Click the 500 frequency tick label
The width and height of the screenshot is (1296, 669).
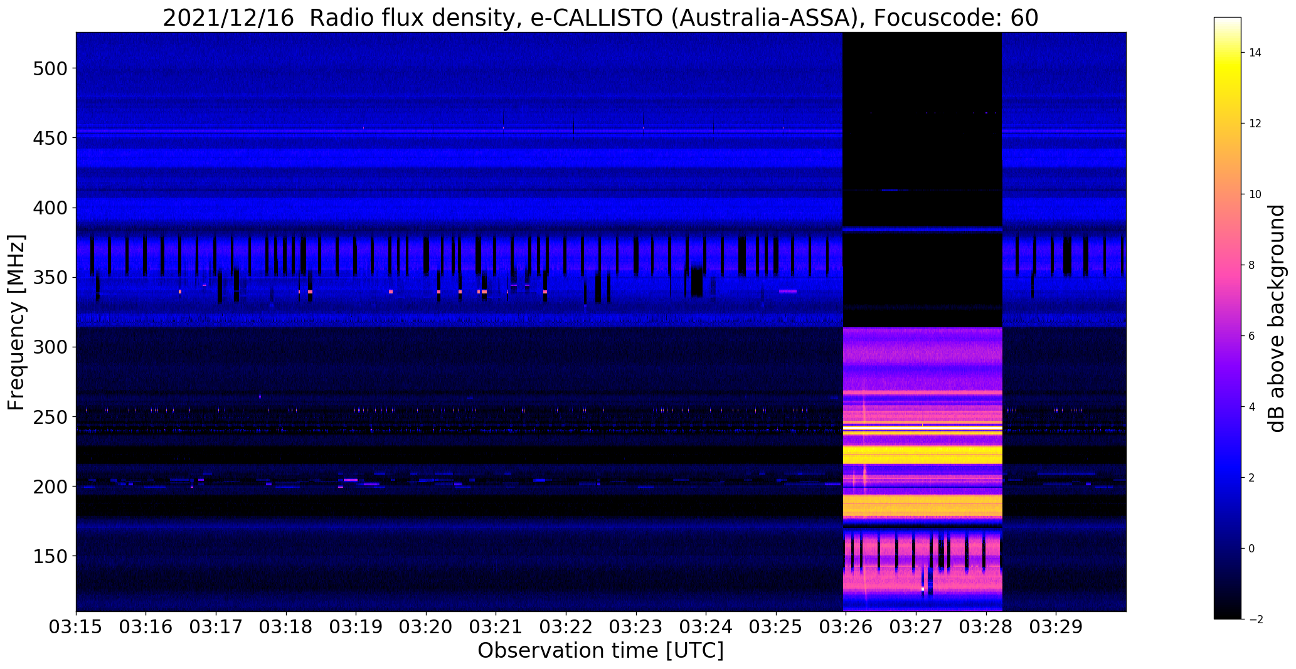tap(50, 68)
